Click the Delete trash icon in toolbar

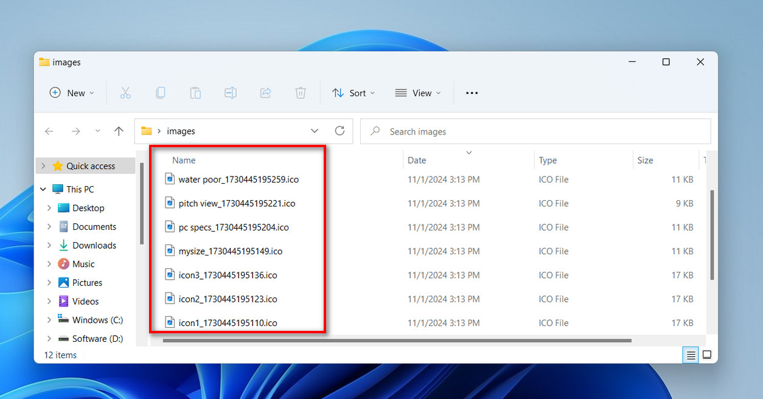301,93
